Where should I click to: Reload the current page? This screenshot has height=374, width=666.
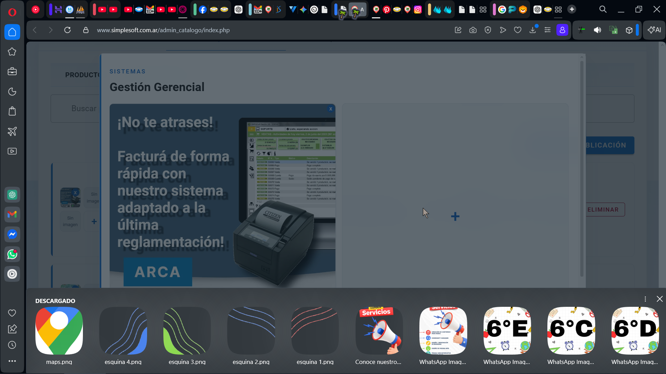pos(68,30)
